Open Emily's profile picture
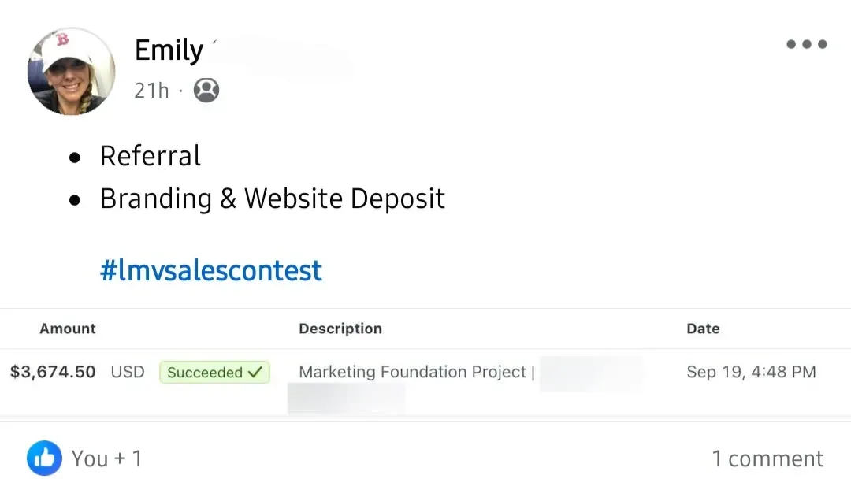The image size is (851, 490). tap(71, 72)
